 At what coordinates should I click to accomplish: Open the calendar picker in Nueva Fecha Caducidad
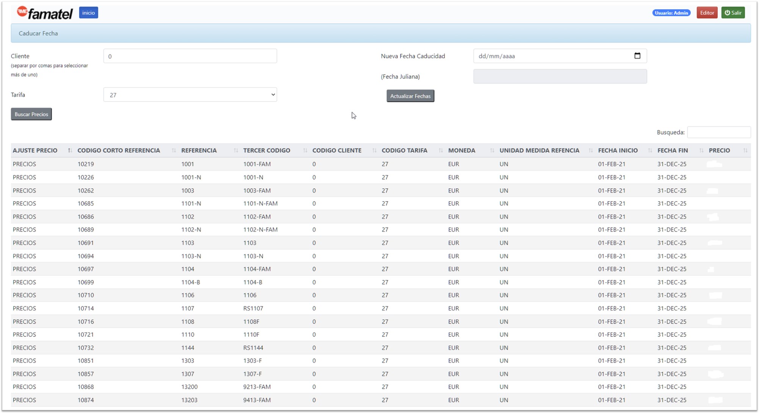click(637, 56)
